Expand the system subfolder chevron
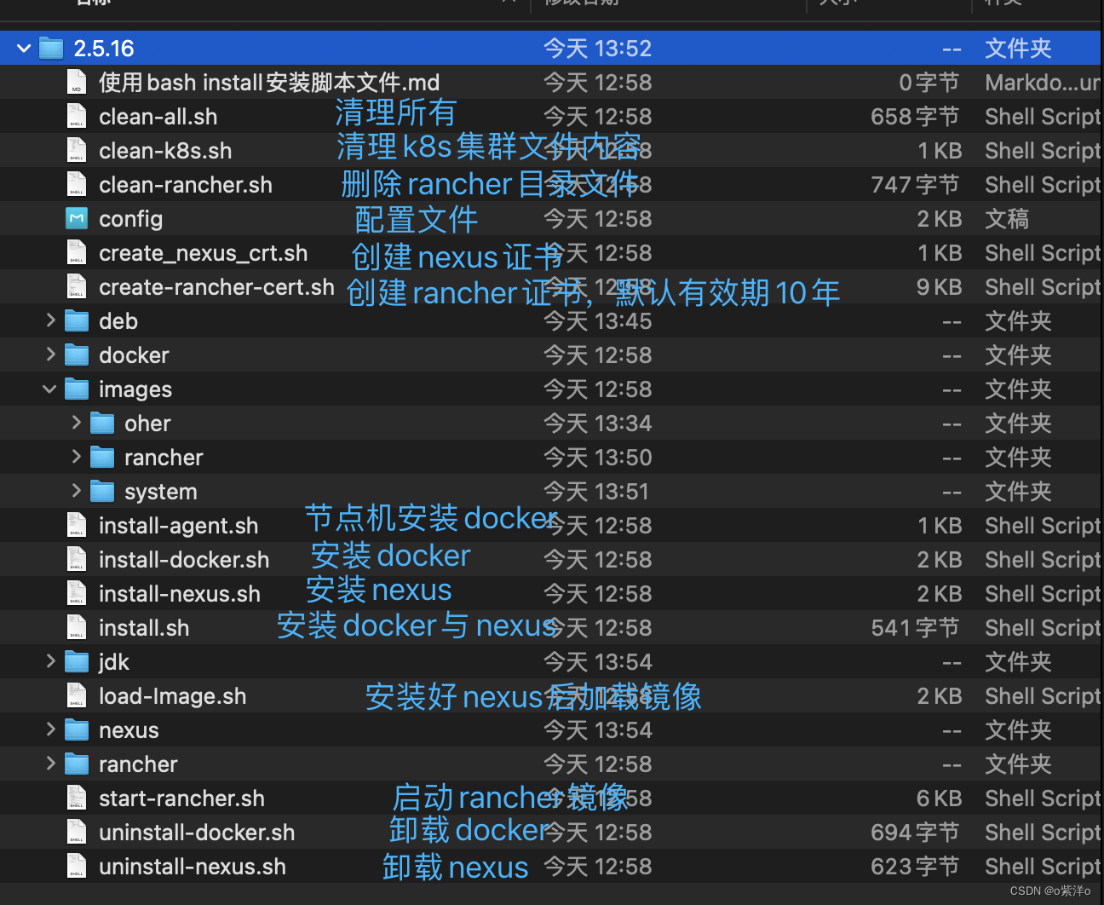 click(x=76, y=491)
